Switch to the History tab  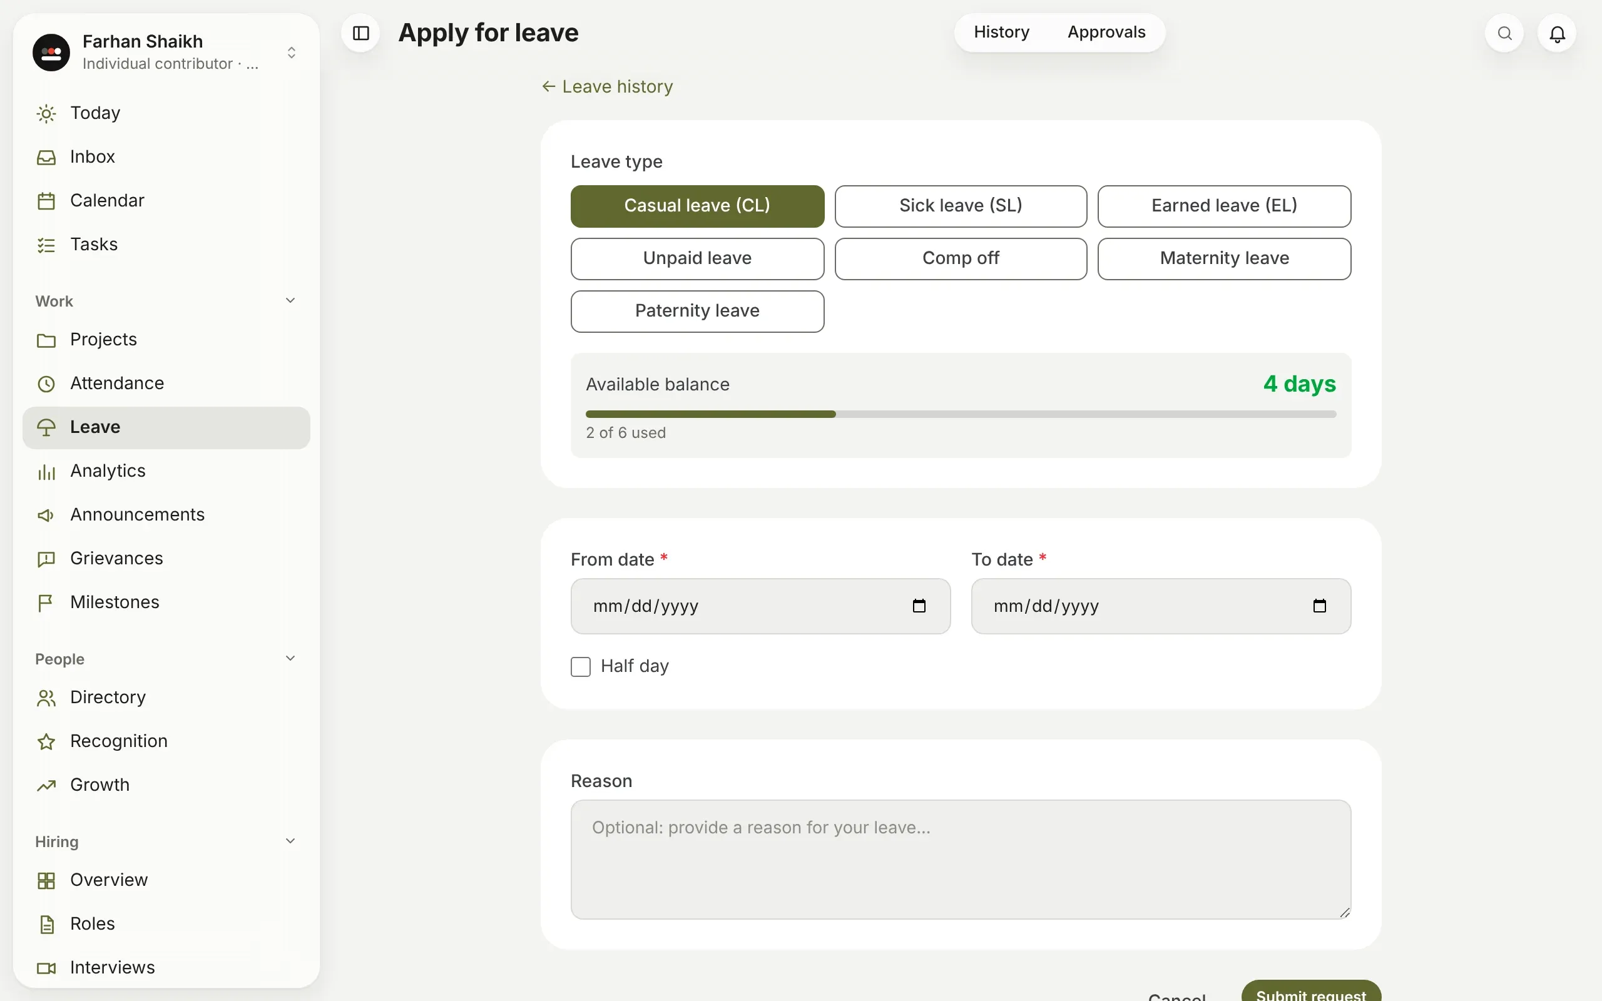click(x=1002, y=33)
